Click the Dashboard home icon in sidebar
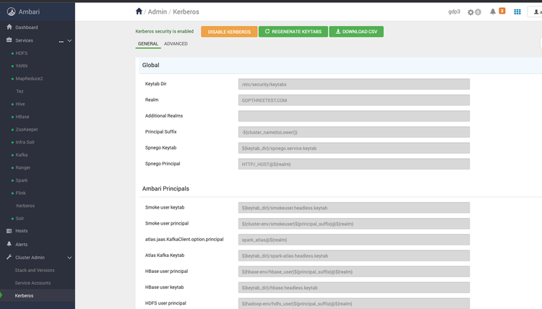Viewport: 542px width, 309px height. (9, 27)
